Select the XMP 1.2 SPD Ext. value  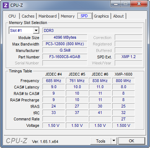[128, 57]
